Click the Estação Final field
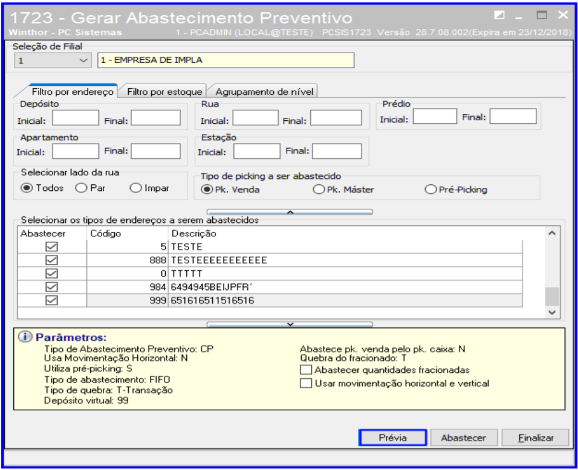Image resolution: width=578 pixels, height=470 pixels. [337, 151]
